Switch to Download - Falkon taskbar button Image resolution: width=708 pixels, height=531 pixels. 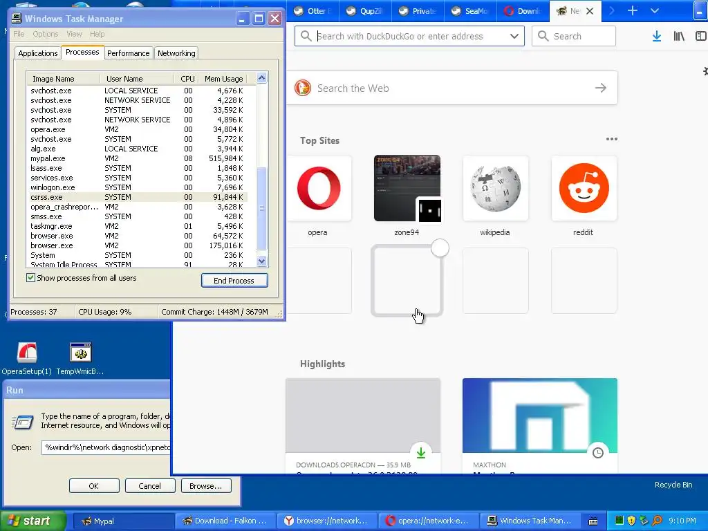225,521
